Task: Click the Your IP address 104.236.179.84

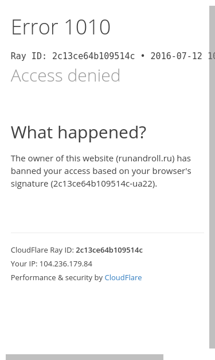Action: point(66,264)
